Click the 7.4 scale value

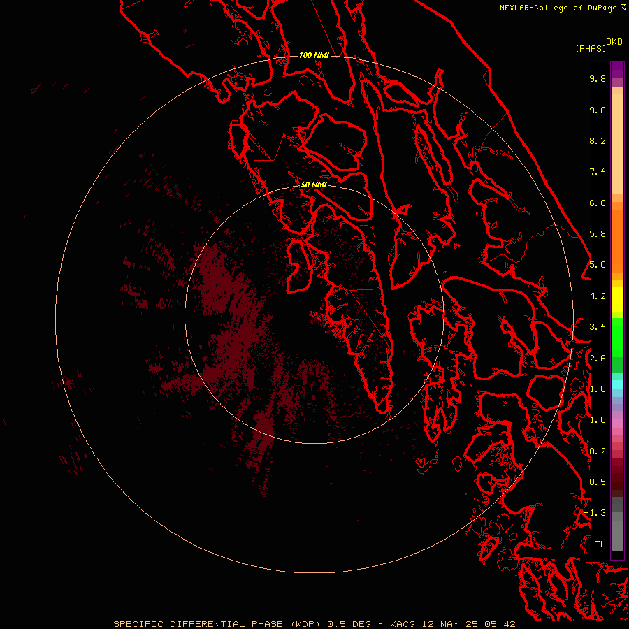tap(598, 172)
